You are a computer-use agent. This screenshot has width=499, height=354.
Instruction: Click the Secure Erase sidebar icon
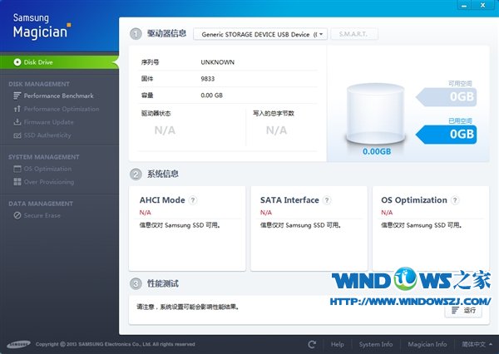click(x=17, y=215)
